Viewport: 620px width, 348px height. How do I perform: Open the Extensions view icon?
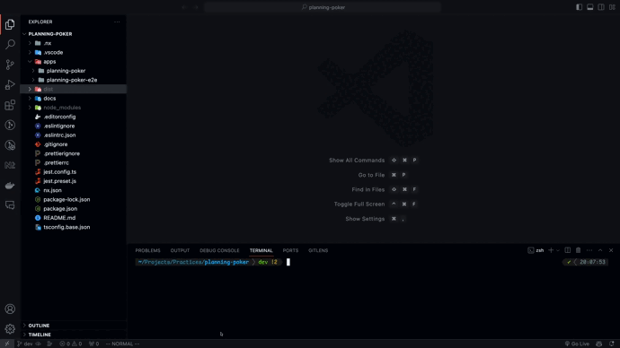coord(10,105)
